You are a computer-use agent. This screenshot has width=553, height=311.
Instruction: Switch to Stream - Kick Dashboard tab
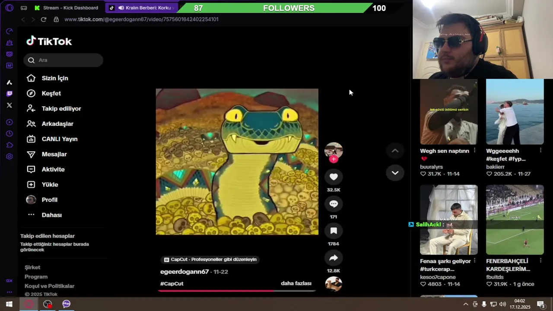(x=66, y=8)
